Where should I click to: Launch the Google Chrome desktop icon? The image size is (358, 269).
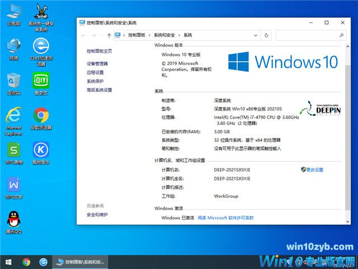tap(41, 119)
